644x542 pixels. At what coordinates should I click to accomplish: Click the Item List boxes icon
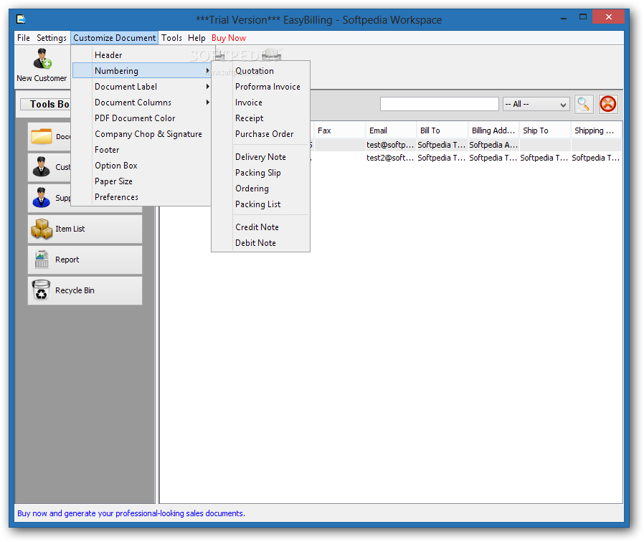click(x=42, y=229)
